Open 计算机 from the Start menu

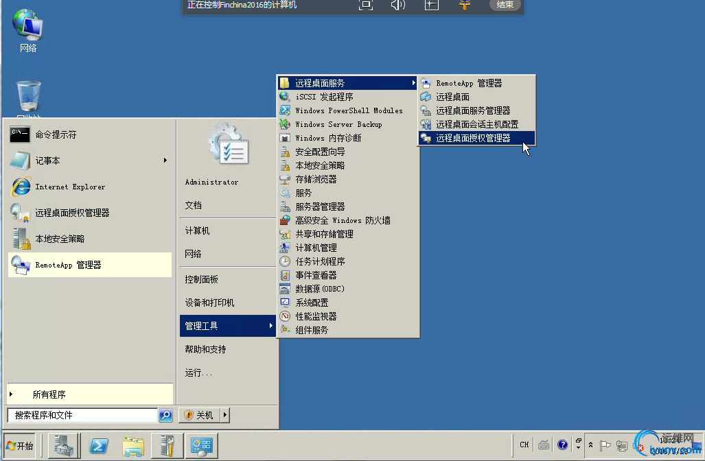click(x=227, y=230)
